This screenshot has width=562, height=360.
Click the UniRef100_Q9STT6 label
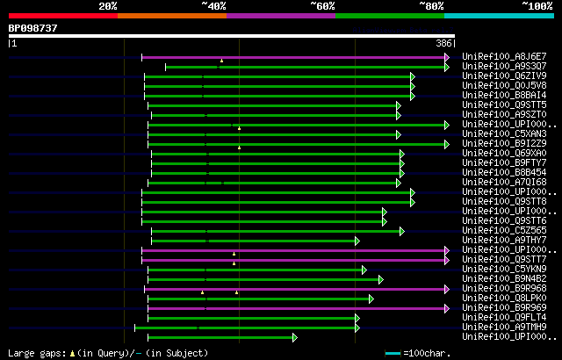click(504, 221)
